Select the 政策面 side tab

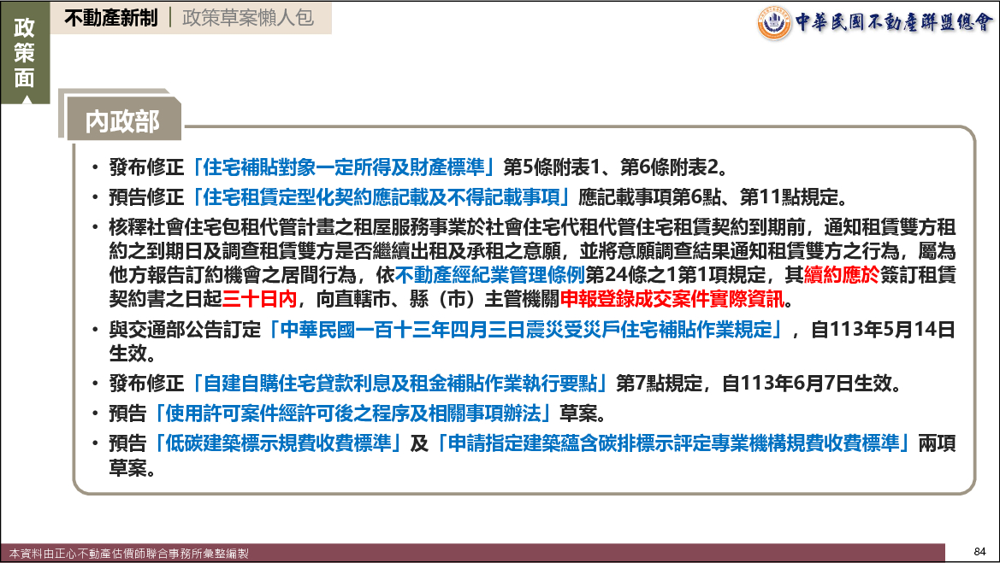pyautogui.click(x=25, y=53)
